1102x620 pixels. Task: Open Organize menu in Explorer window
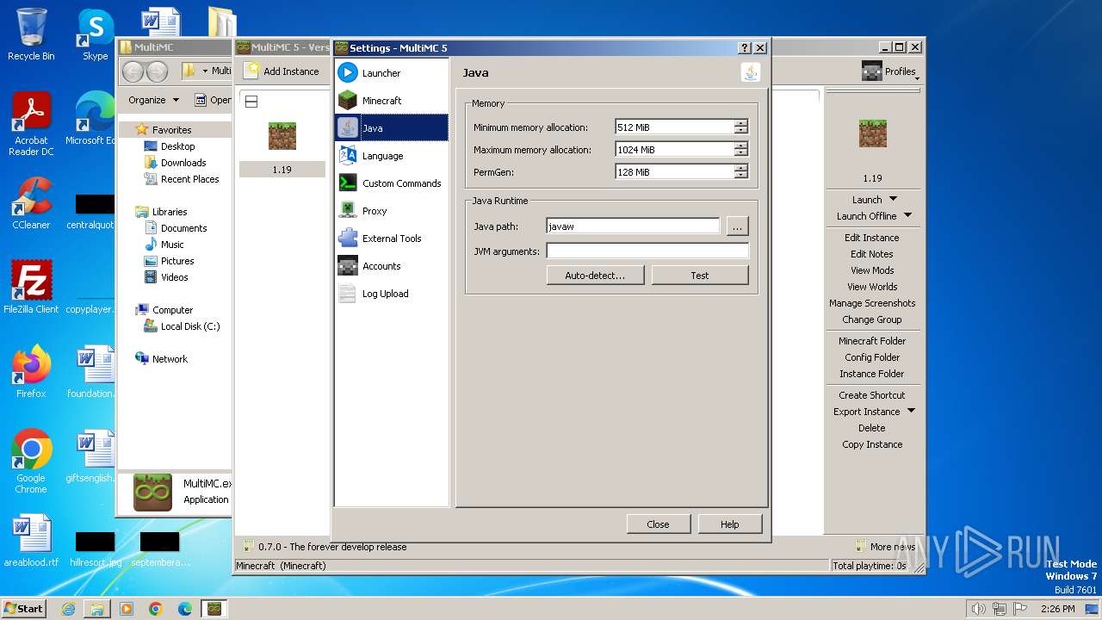153,100
